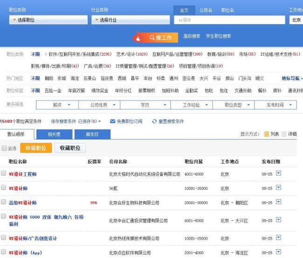Click the 搜工作 search button

[x=155, y=37]
